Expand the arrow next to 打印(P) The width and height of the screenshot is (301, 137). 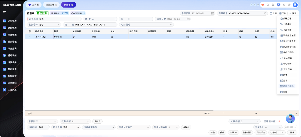point(282,133)
